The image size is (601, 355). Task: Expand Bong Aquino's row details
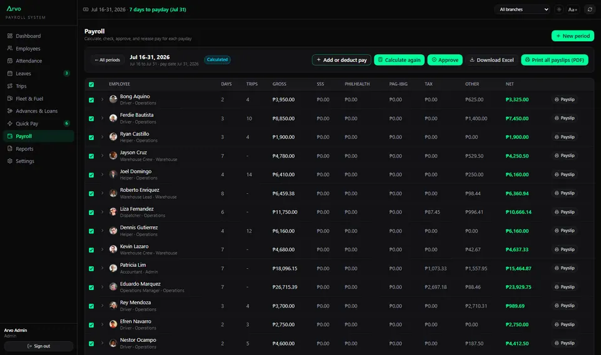point(102,99)
